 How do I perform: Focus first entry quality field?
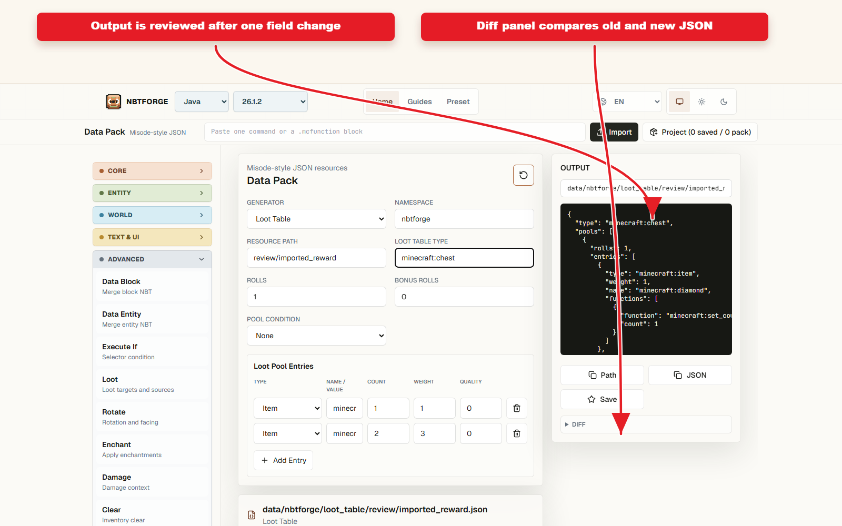pyautogui.click(x=481, y=408)
